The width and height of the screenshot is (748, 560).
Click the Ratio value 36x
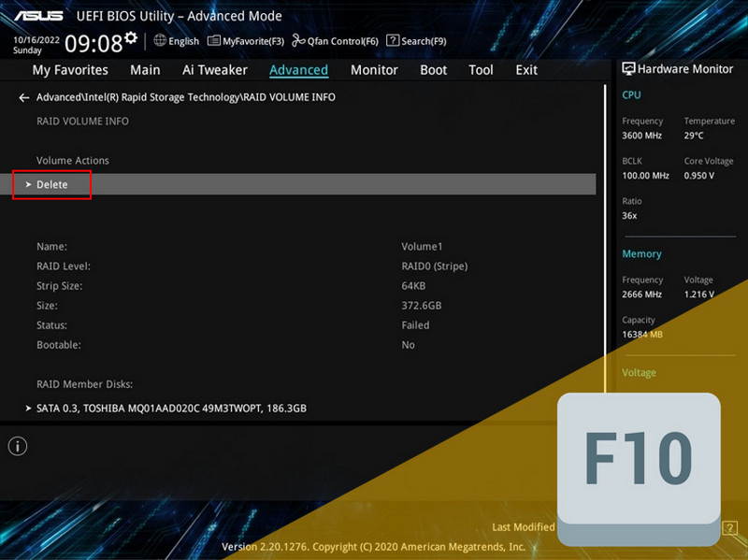629,216
